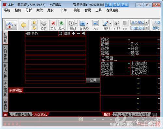This screenshot has height=129, width=163.
Task: Open the 期货 menu
Action: tap(39, 10)
